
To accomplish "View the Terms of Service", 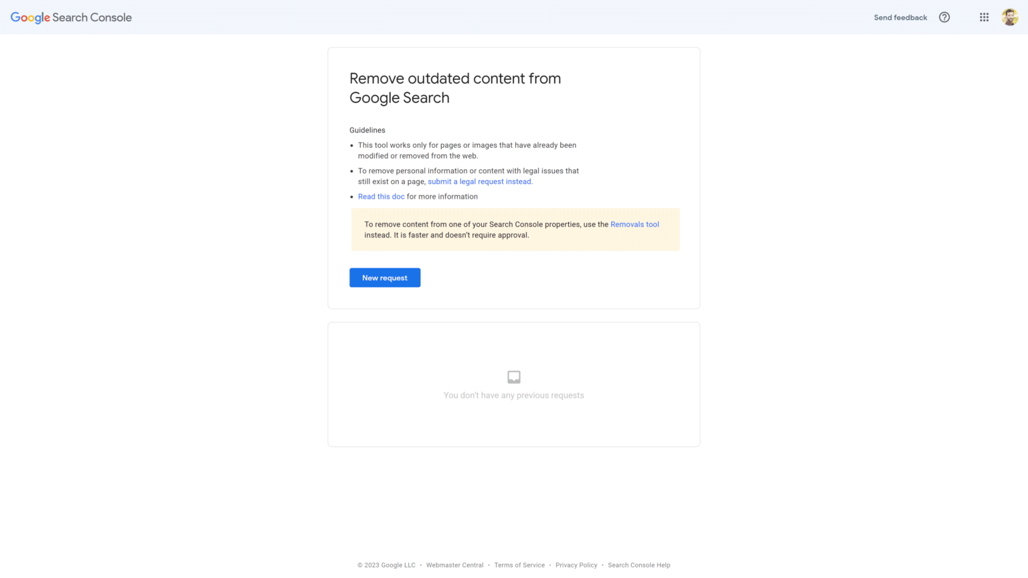I will [x=519, y=565].
